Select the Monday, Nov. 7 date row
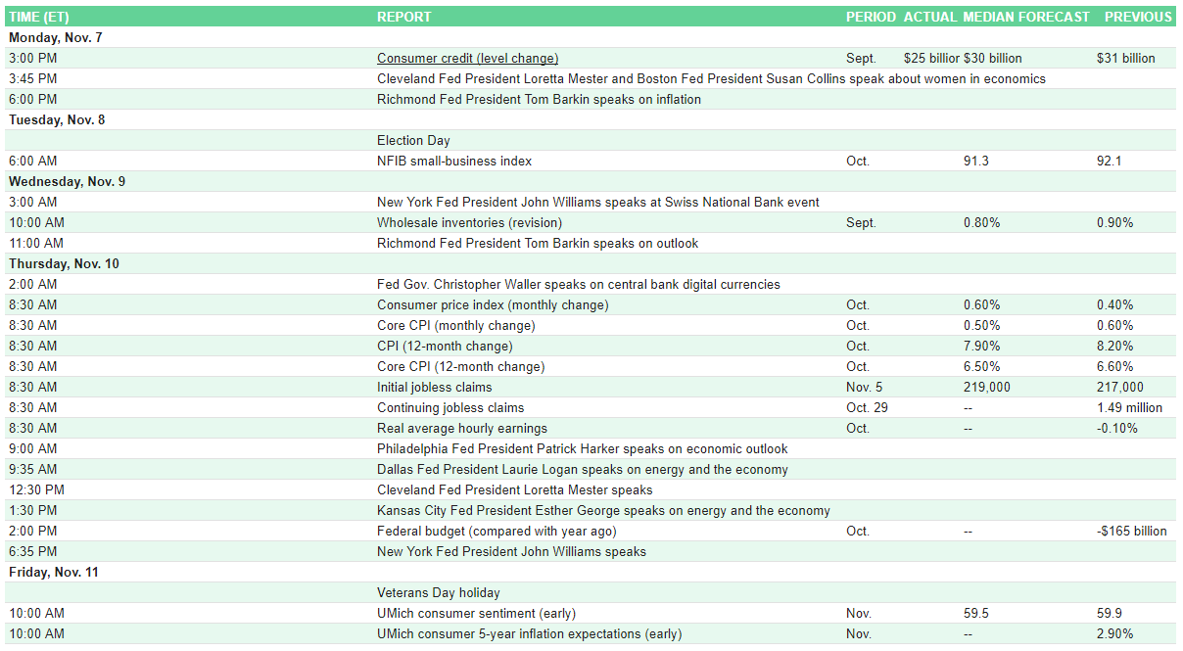The image size is (1183, 651). 591,37
